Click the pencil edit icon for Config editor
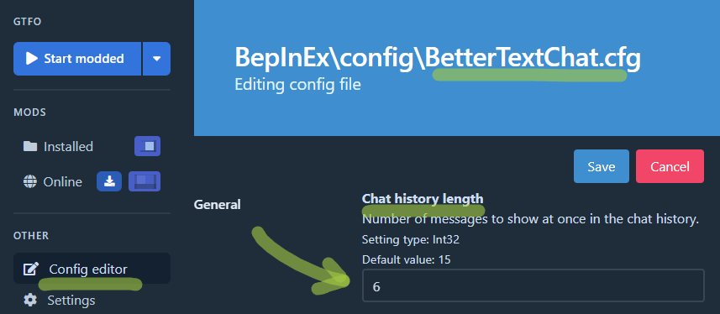The image size is (720, 314). coord(30,269)
